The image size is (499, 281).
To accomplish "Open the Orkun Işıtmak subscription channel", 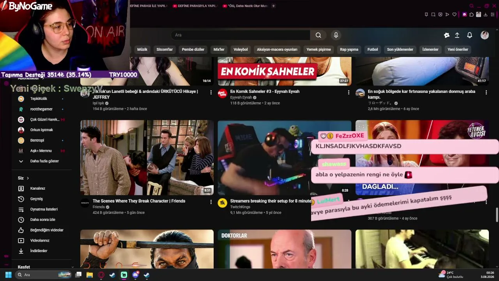I will click(x=42, y=130).
